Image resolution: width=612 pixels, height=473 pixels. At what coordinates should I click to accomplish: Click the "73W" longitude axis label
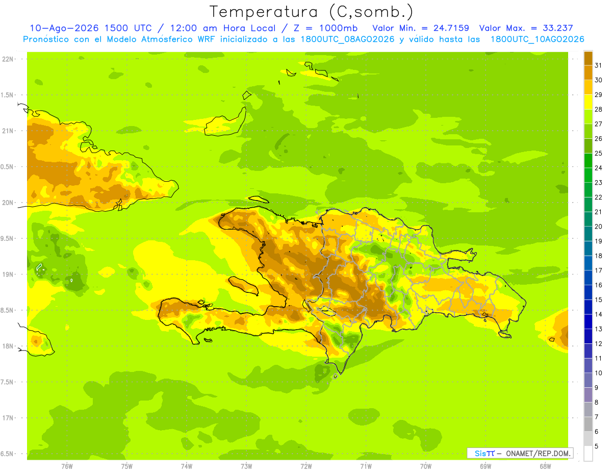[x=246, y=466]
